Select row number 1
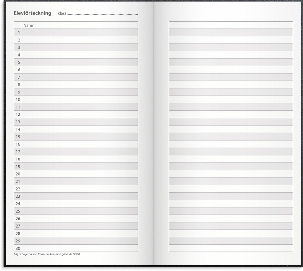The width and height of the screenshot is (303, 271). tap(76, 33)
